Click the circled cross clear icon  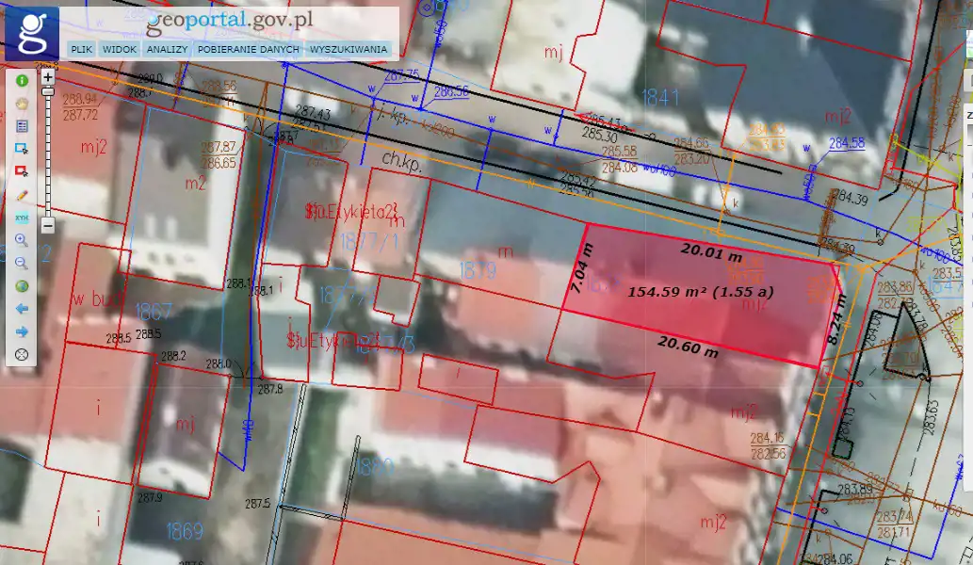[22, 355]
